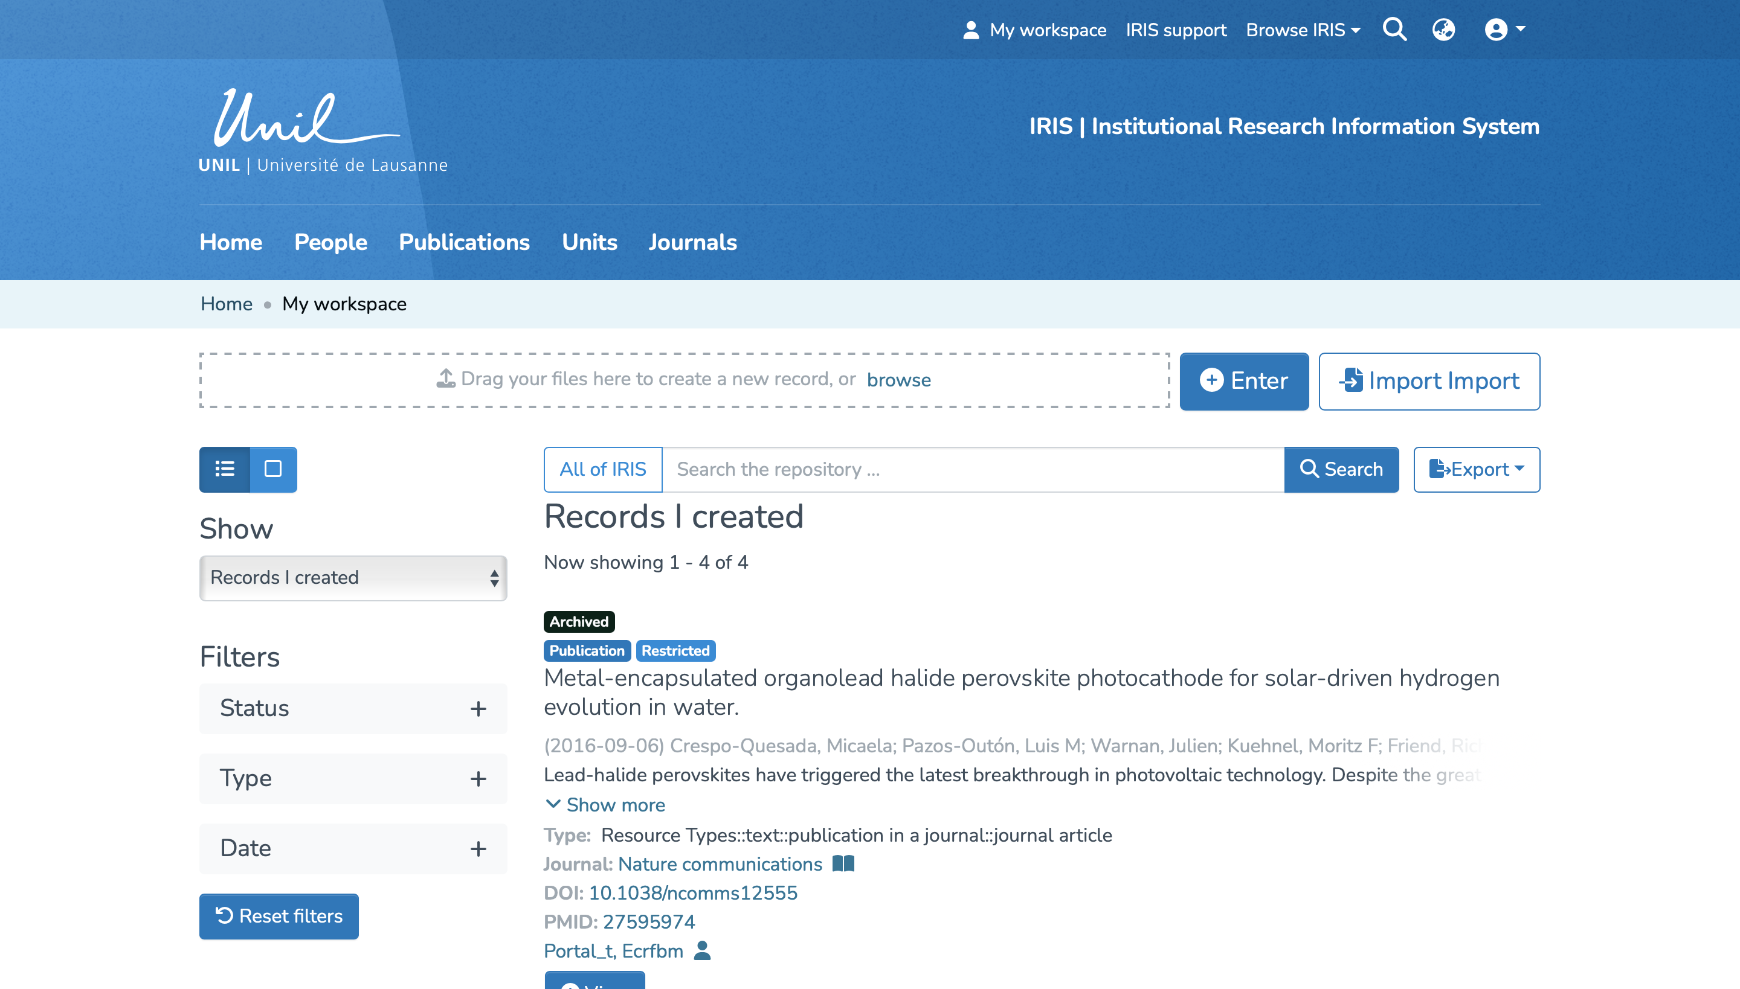Go to the Publications nav item
The height and width of the screenshot is (989, 1740).
coord(464,243)
